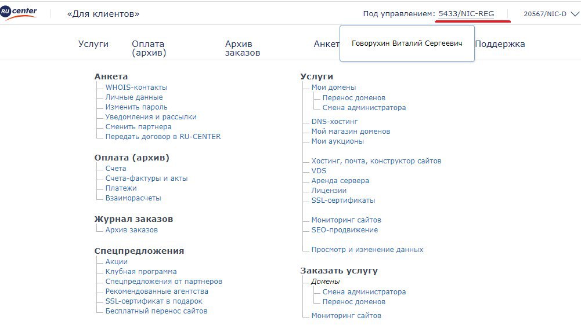Open the Анкета top menu item

click(x=326, y=44)
